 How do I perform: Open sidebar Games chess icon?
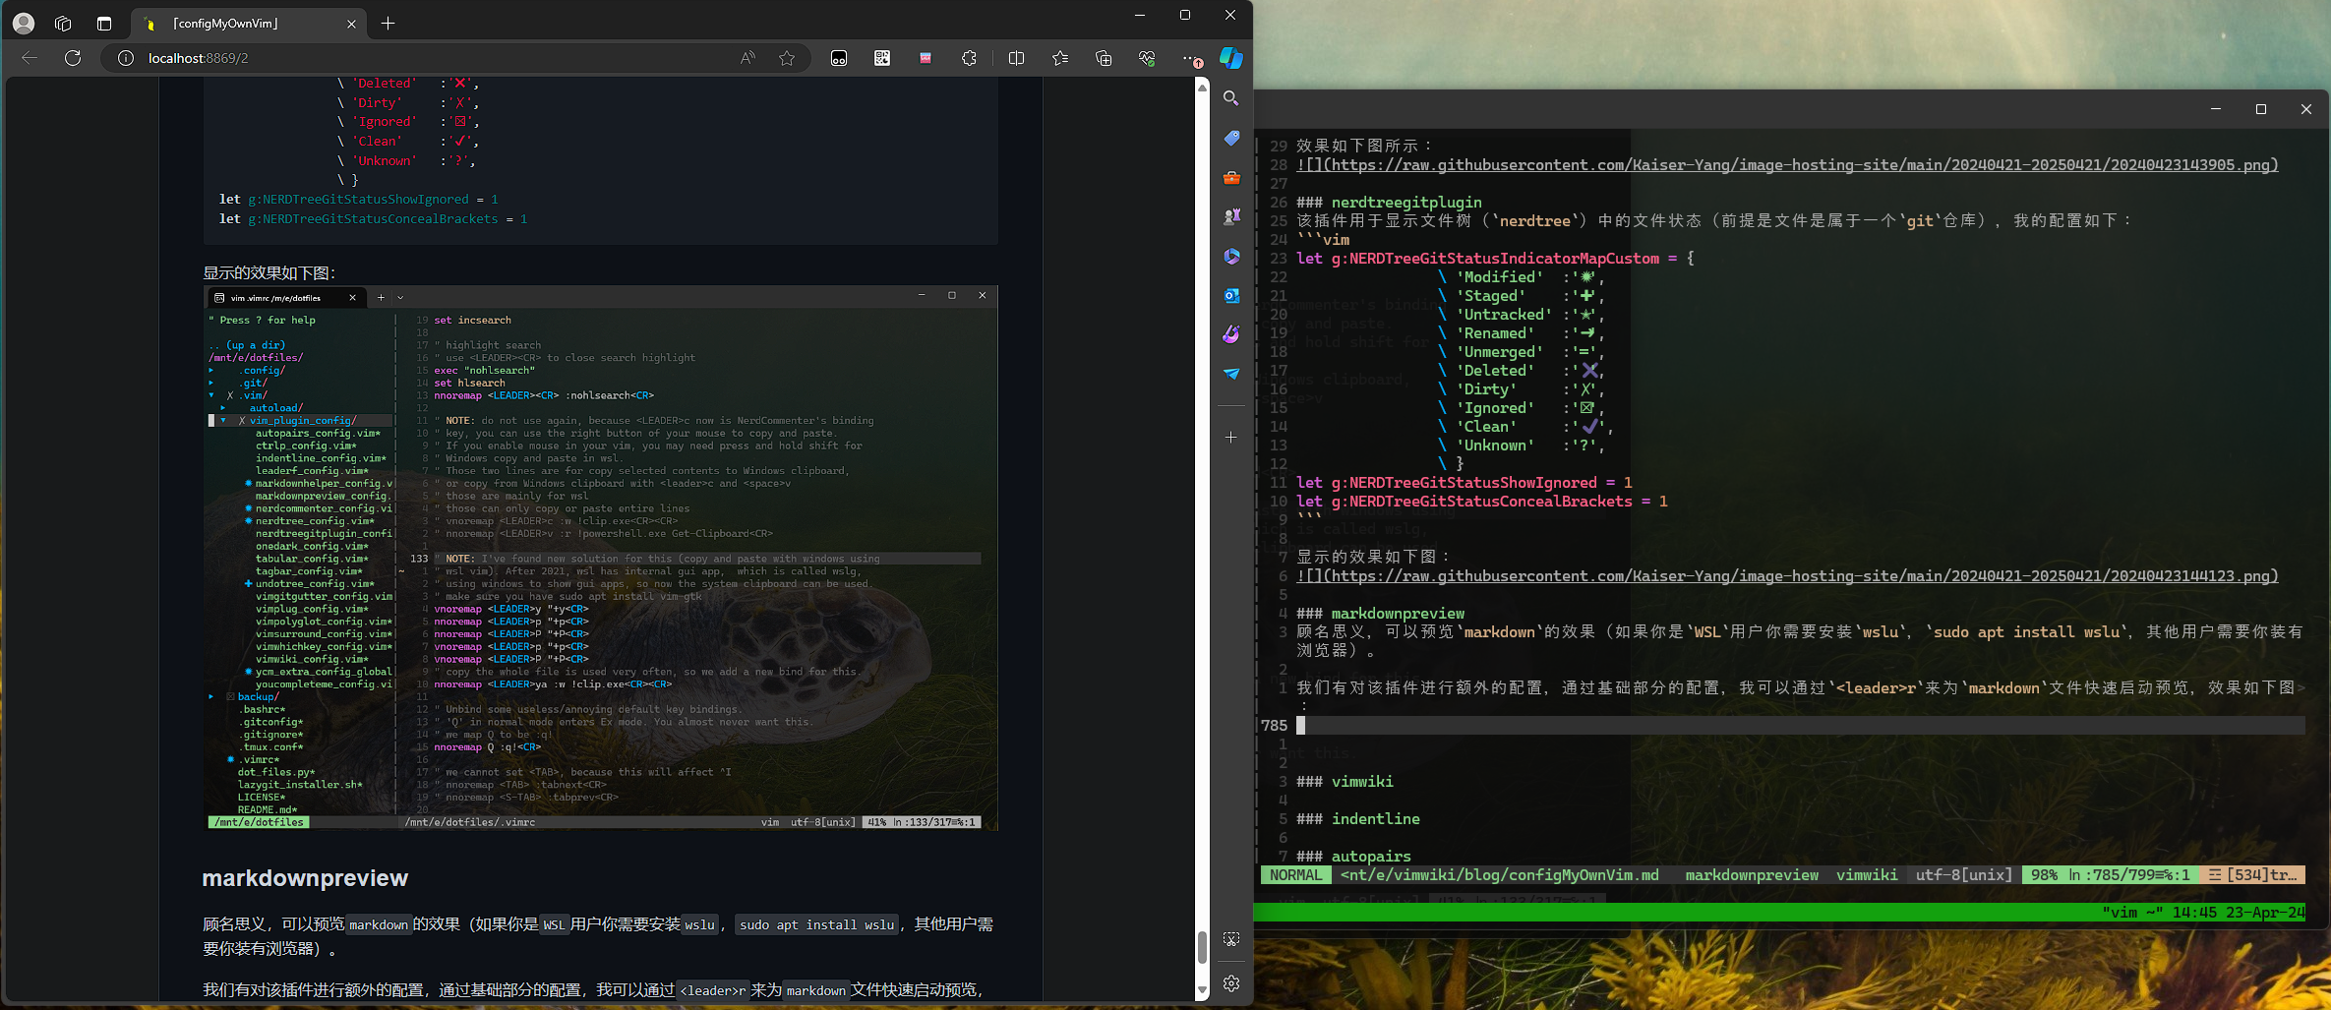[1231, 216]
